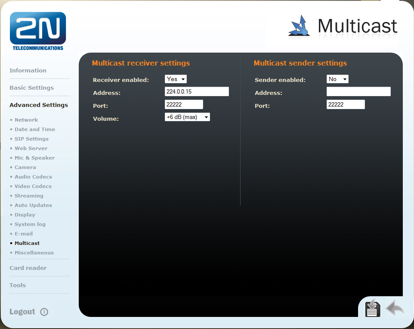Go to the Card reader section
Viewport: 414px width, 329px height.
[x=28, y=268]
